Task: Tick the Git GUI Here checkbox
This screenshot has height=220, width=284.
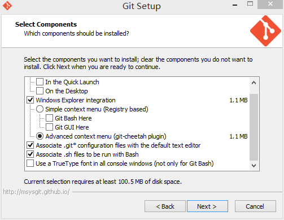Action: click(x=49, y=127)
